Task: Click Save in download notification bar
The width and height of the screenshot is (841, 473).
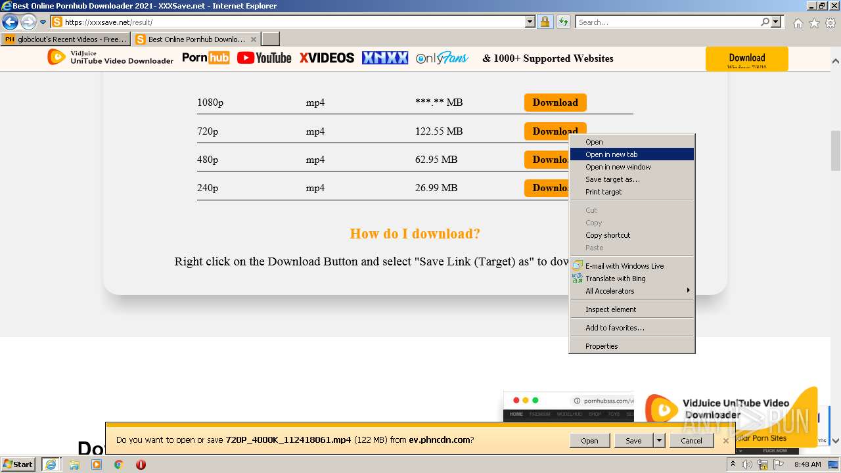Action: (633, 441)
